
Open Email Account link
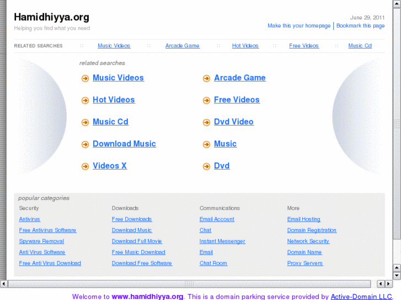(217, 219)
